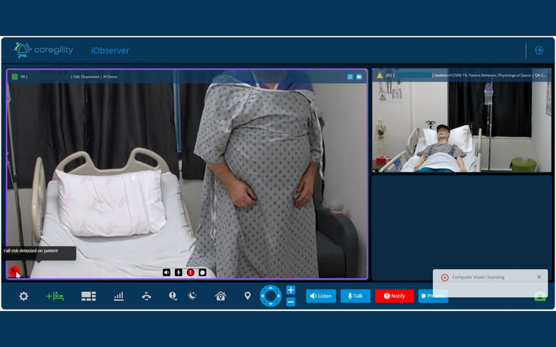
Task: Zoom out camera with minus button
Action: click(x=291, y=302)
